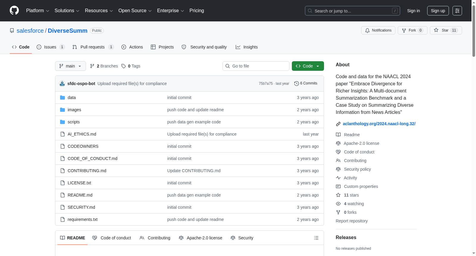View the 6 Commits history link
Image resolution: width=476 pixels, height=256 pixels.
306,84
